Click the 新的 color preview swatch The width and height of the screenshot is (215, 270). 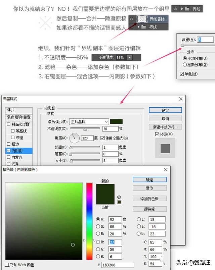[x=105, y=189]
